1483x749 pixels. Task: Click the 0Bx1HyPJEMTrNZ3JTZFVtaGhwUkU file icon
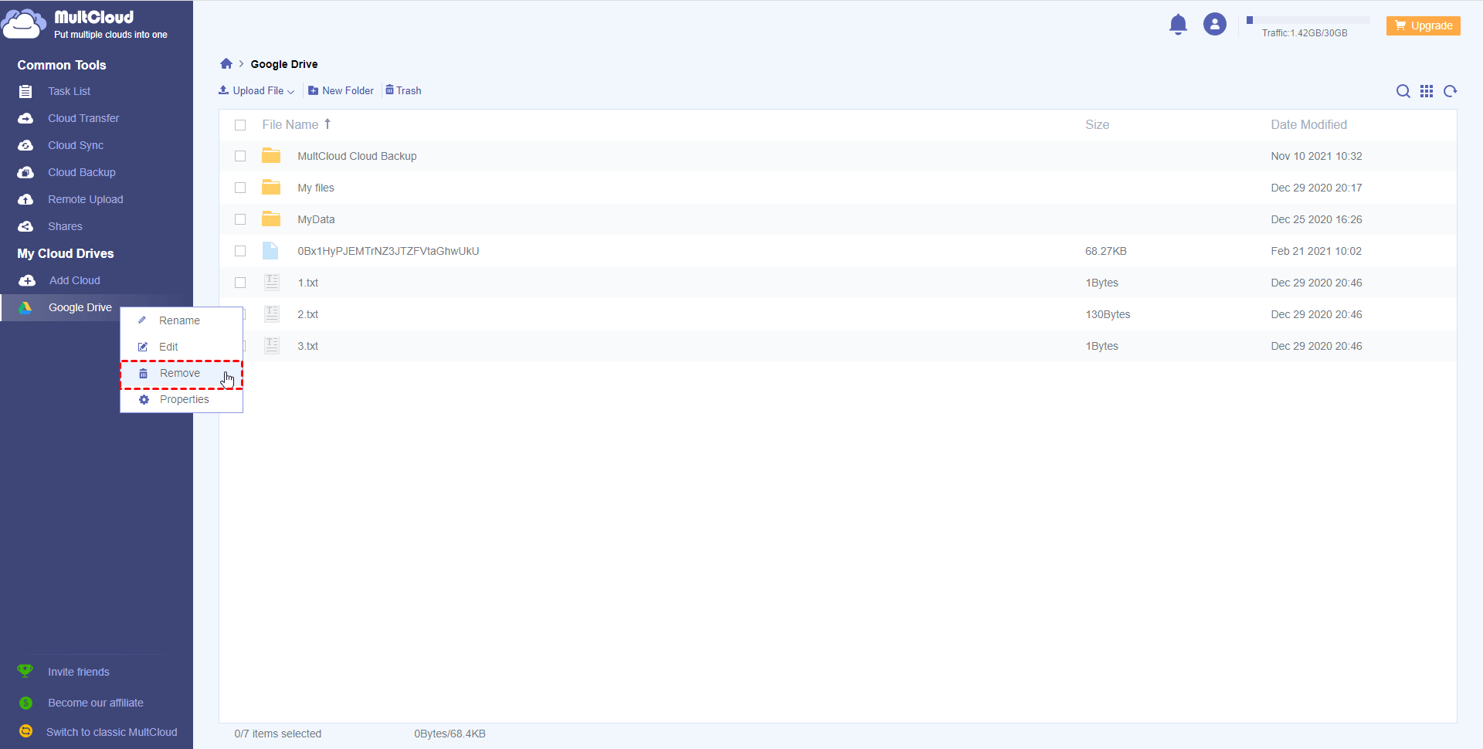pos(270,250)
